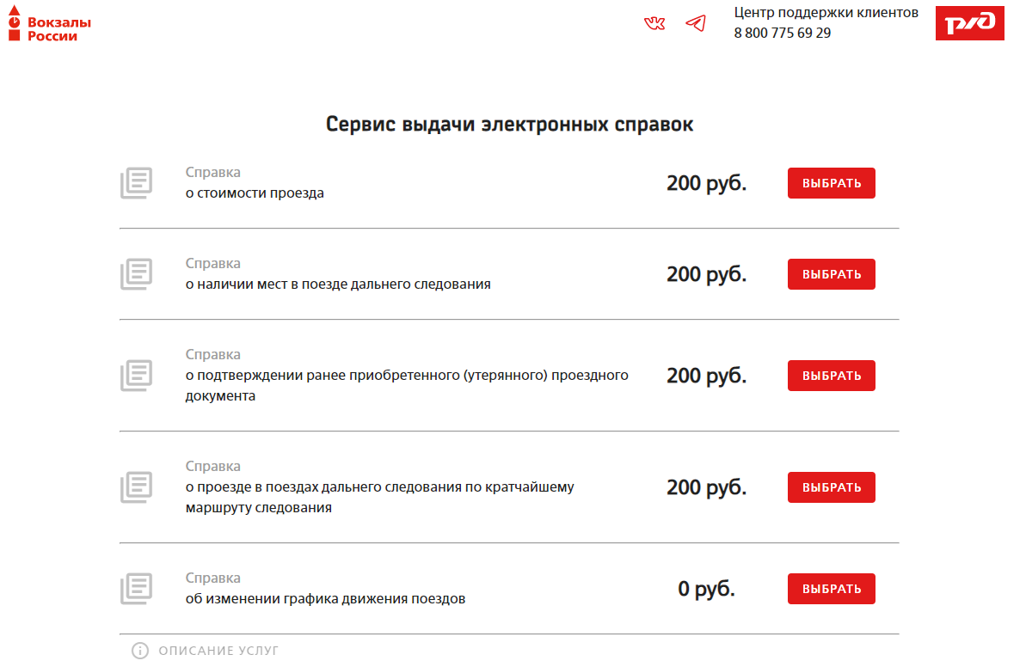Click document icon for изменении графика certificate
The image size is (1026, 667).
pyautogui.click(x=136, y=589)
